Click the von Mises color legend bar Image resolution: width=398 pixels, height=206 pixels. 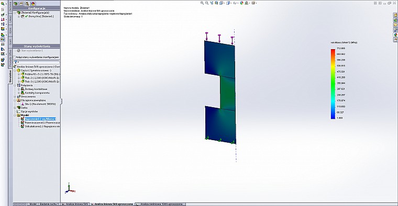[333, 84]
